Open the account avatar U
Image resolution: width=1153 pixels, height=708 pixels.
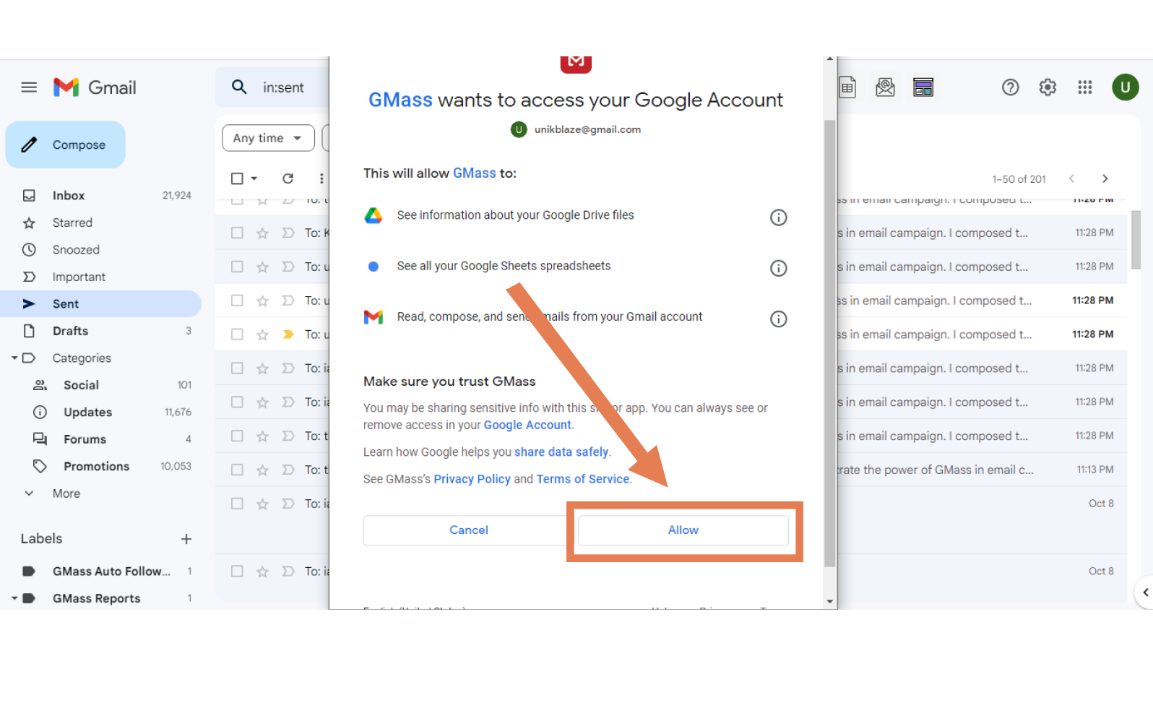click(x=1125, y=87)
